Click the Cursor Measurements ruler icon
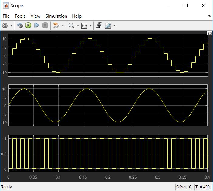This screenshot has width=213, height=191. click(x=108, y=26)
